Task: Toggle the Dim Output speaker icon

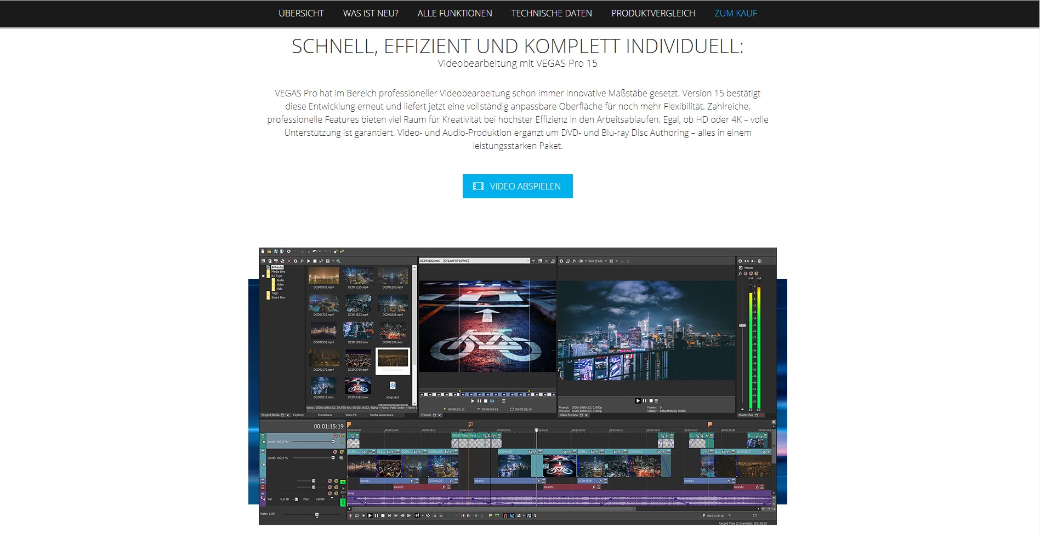Action: (x=753, y=261)
